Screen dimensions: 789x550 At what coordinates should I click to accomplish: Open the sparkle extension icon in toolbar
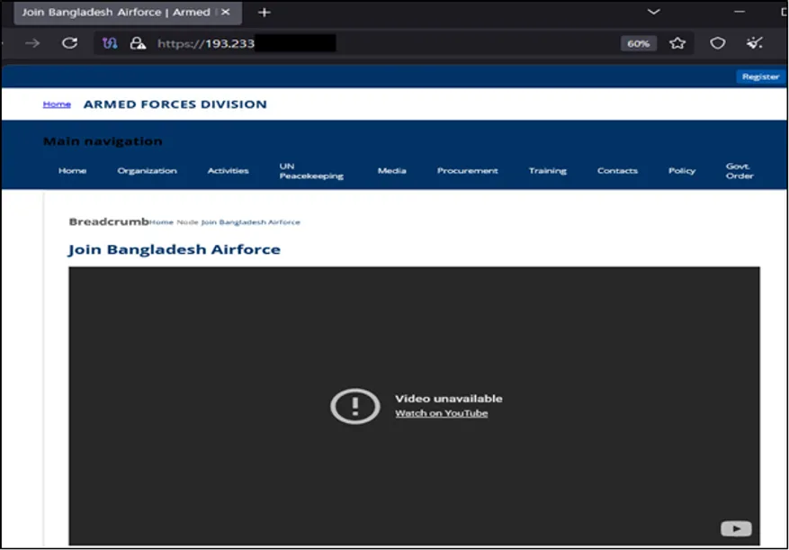click(x=754, y=43)
